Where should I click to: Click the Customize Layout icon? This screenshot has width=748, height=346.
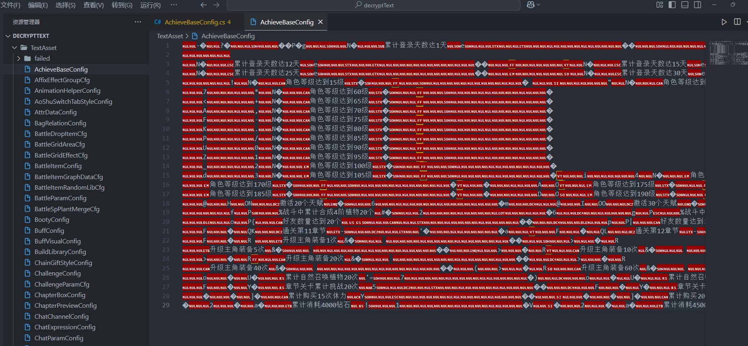click(660, 5)
